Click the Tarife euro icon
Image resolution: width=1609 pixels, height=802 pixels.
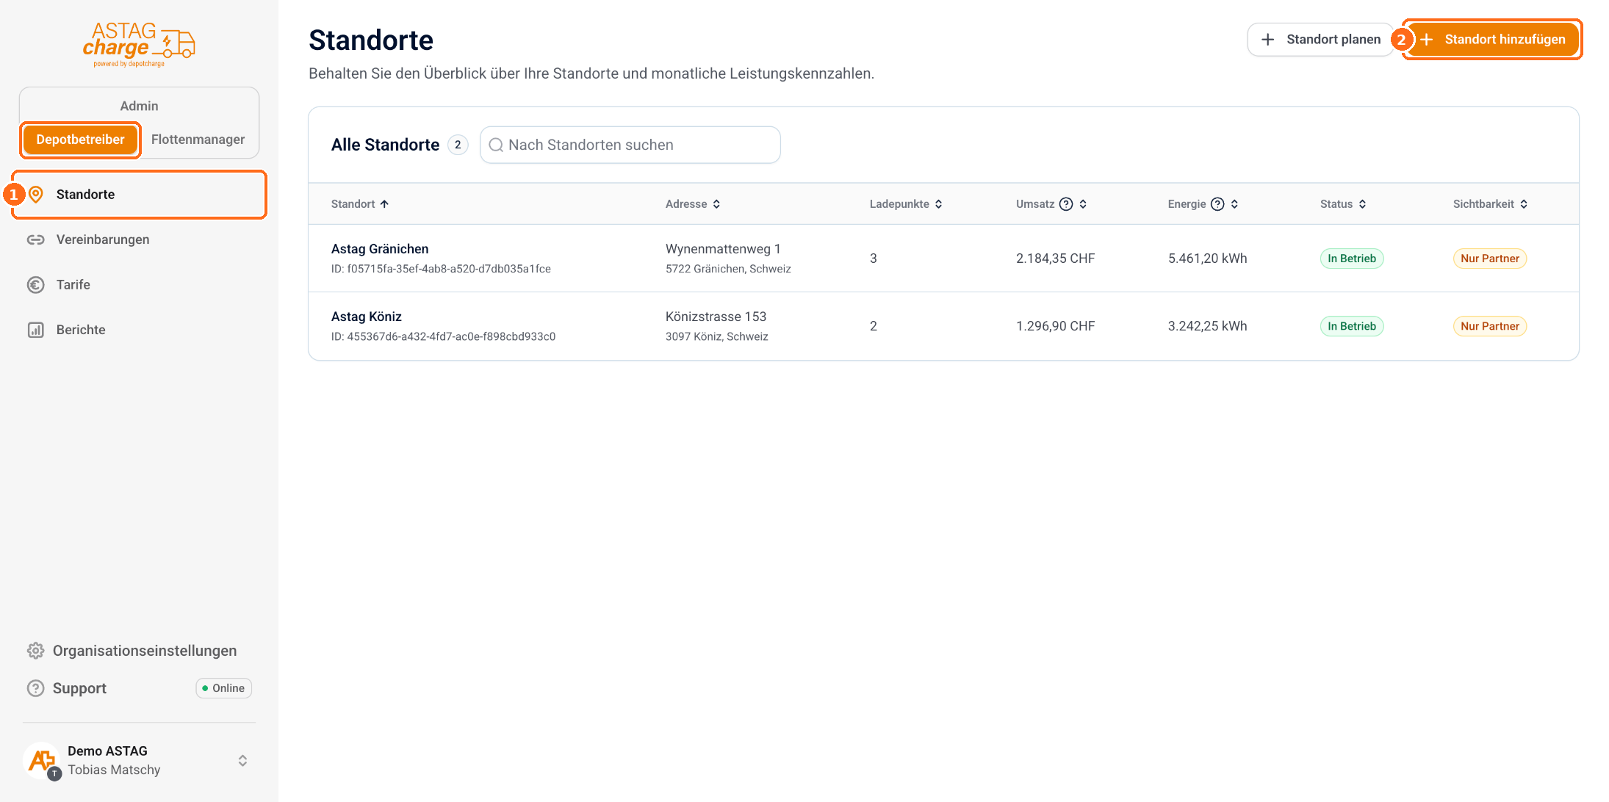click(36, 285)
